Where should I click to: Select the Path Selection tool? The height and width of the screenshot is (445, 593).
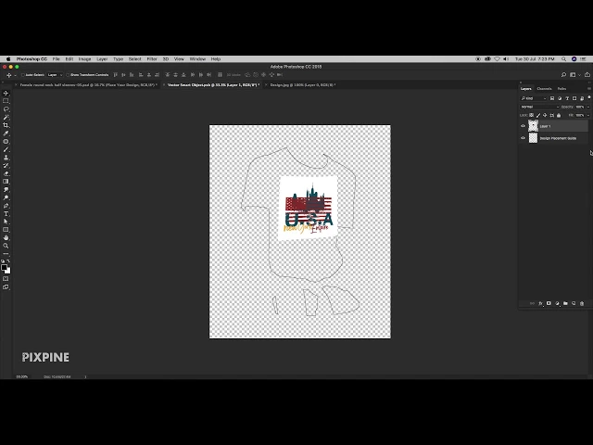tap(6, 222)
